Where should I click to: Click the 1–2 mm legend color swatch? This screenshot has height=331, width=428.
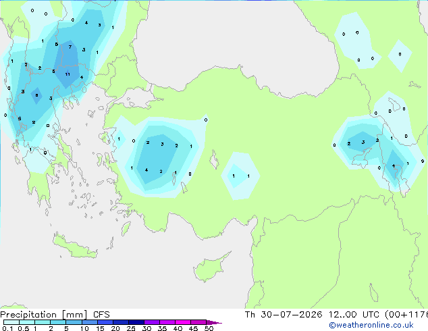pos(43,322)
